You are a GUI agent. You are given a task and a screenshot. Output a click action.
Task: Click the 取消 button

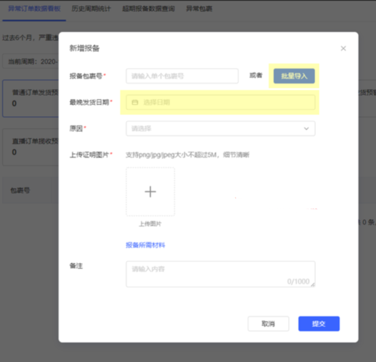point(268,324)
